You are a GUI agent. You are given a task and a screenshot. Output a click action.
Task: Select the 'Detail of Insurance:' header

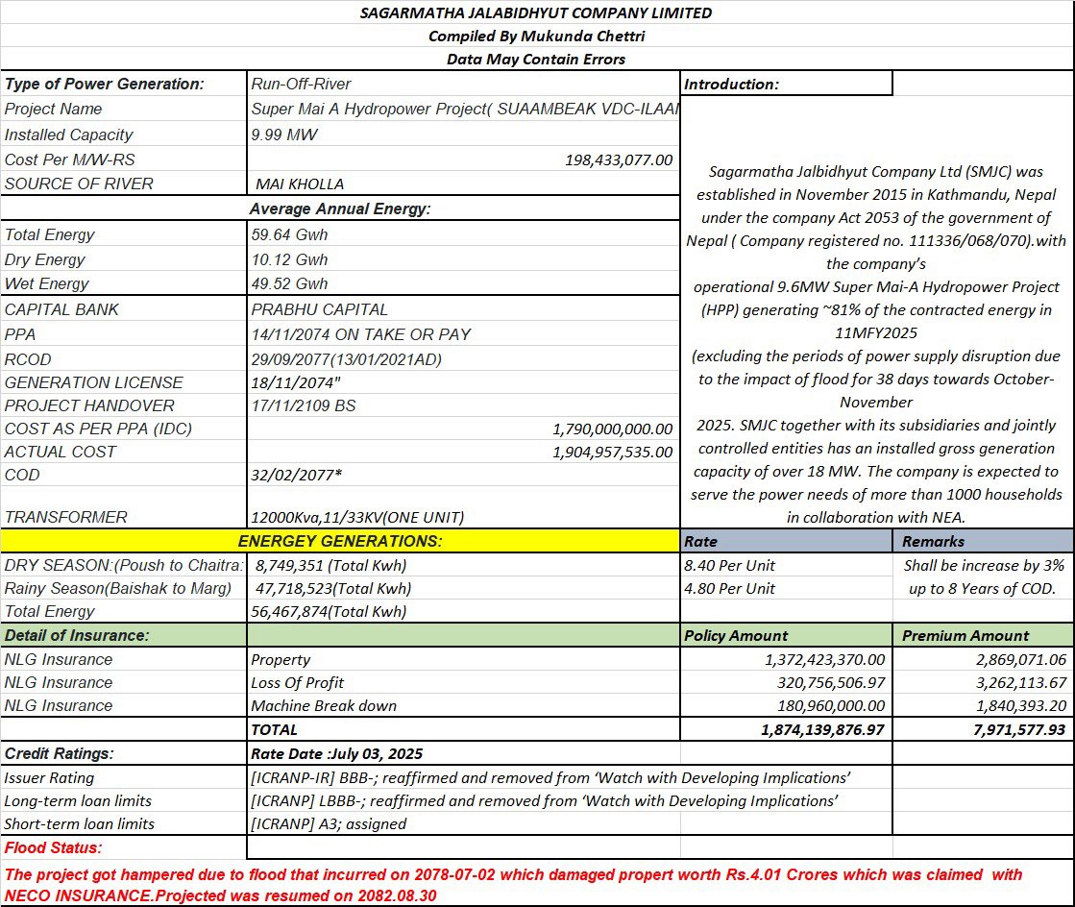click(76, 635)
